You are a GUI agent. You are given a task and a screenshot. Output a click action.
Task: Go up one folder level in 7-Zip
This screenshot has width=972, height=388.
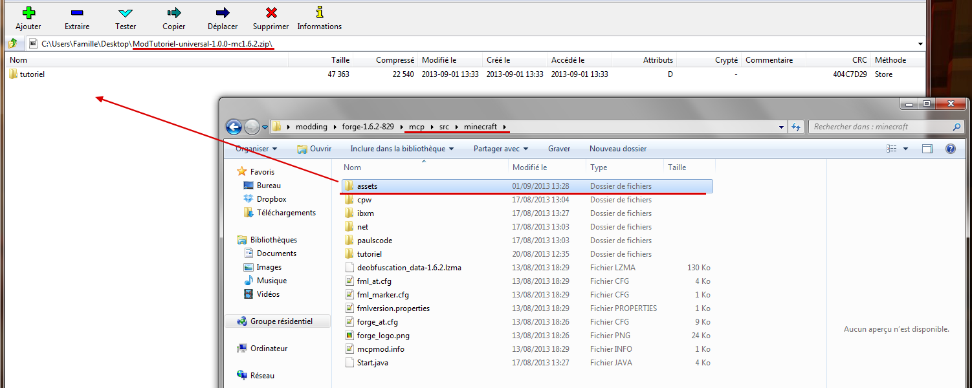pos(12,44)
